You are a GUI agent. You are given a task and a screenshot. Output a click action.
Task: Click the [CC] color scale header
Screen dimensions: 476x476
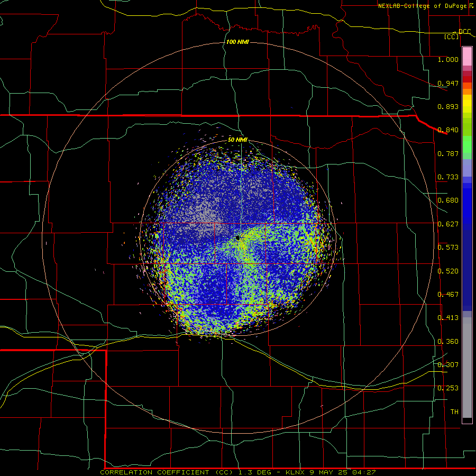(452, 36)
